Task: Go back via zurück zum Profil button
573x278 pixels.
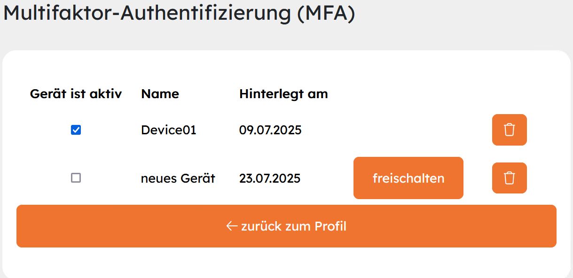Action: click(286, 226)
